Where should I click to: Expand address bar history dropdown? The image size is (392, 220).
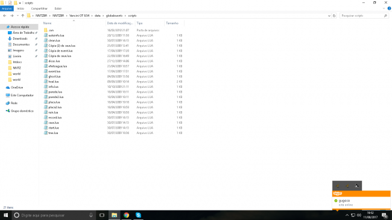329,16
